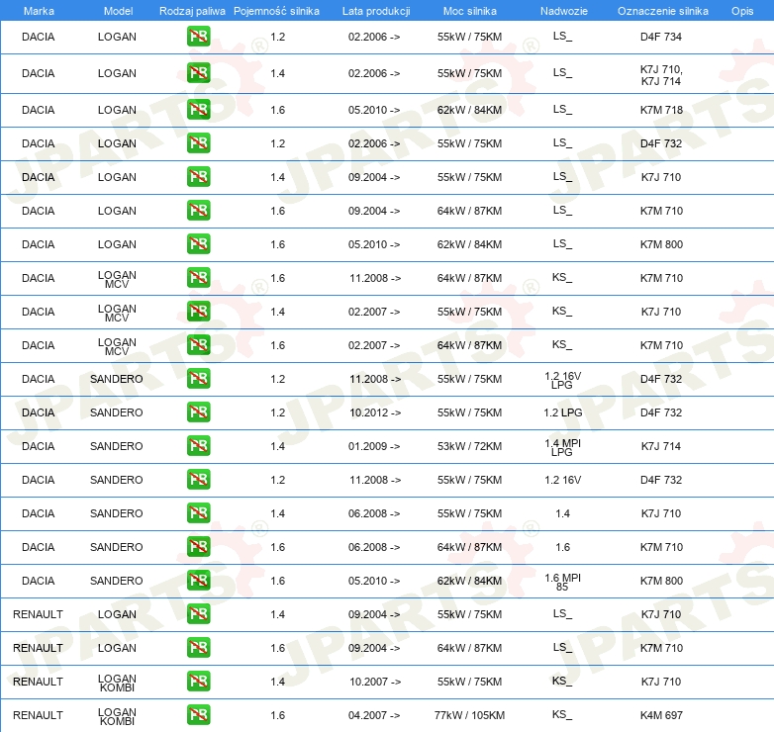
Task: Click fuel icon in Sandero 1.2 16V LPG row
Action: click(x=198, y=378)
